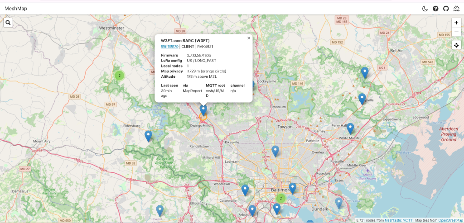
Task: Open the map search magnifier
Action: [x=9, y=22]
